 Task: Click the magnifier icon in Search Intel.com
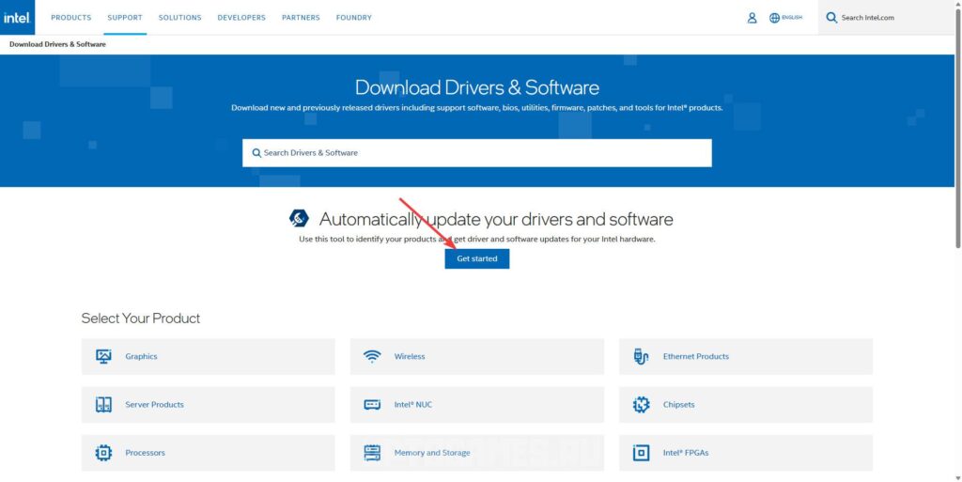[831, 18]
